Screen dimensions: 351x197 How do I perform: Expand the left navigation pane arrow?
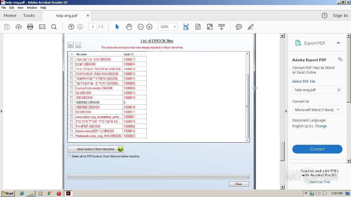click(x=2, y=111)
